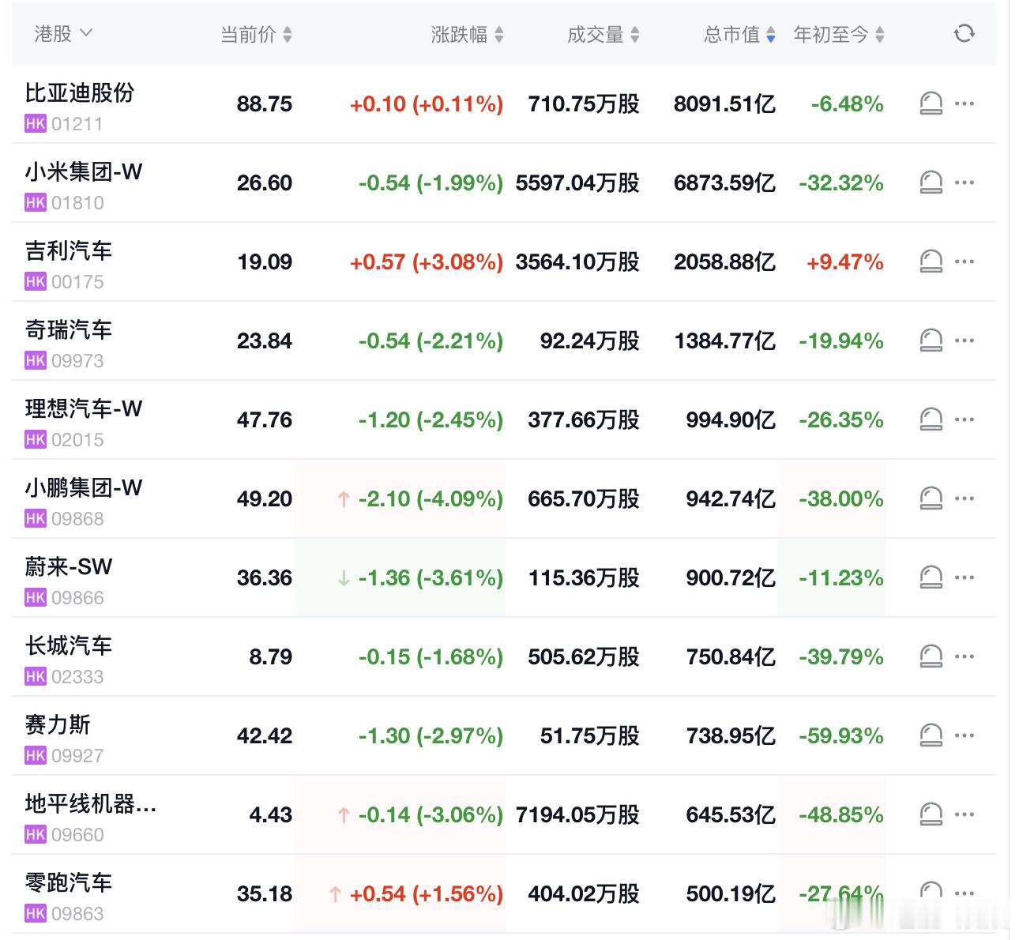The width and height of the screenshot is (1019, 940).
Task: Click price 35.18 of 零跑汽车
Action: coord(265,893)
